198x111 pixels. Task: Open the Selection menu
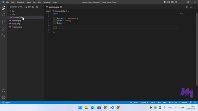(x=21, y=2)
